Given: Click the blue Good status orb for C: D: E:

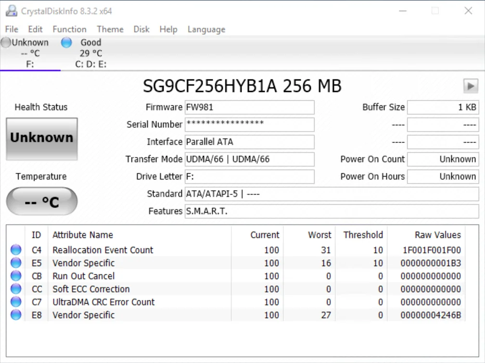Looking at the screenshot, I should [66, 42].
